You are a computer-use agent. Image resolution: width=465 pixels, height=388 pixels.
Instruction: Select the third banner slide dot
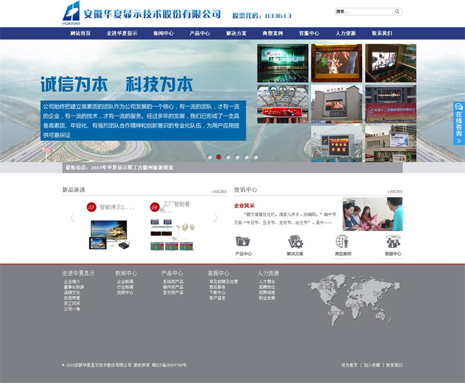pyautogui.click(x=228, y=157)
